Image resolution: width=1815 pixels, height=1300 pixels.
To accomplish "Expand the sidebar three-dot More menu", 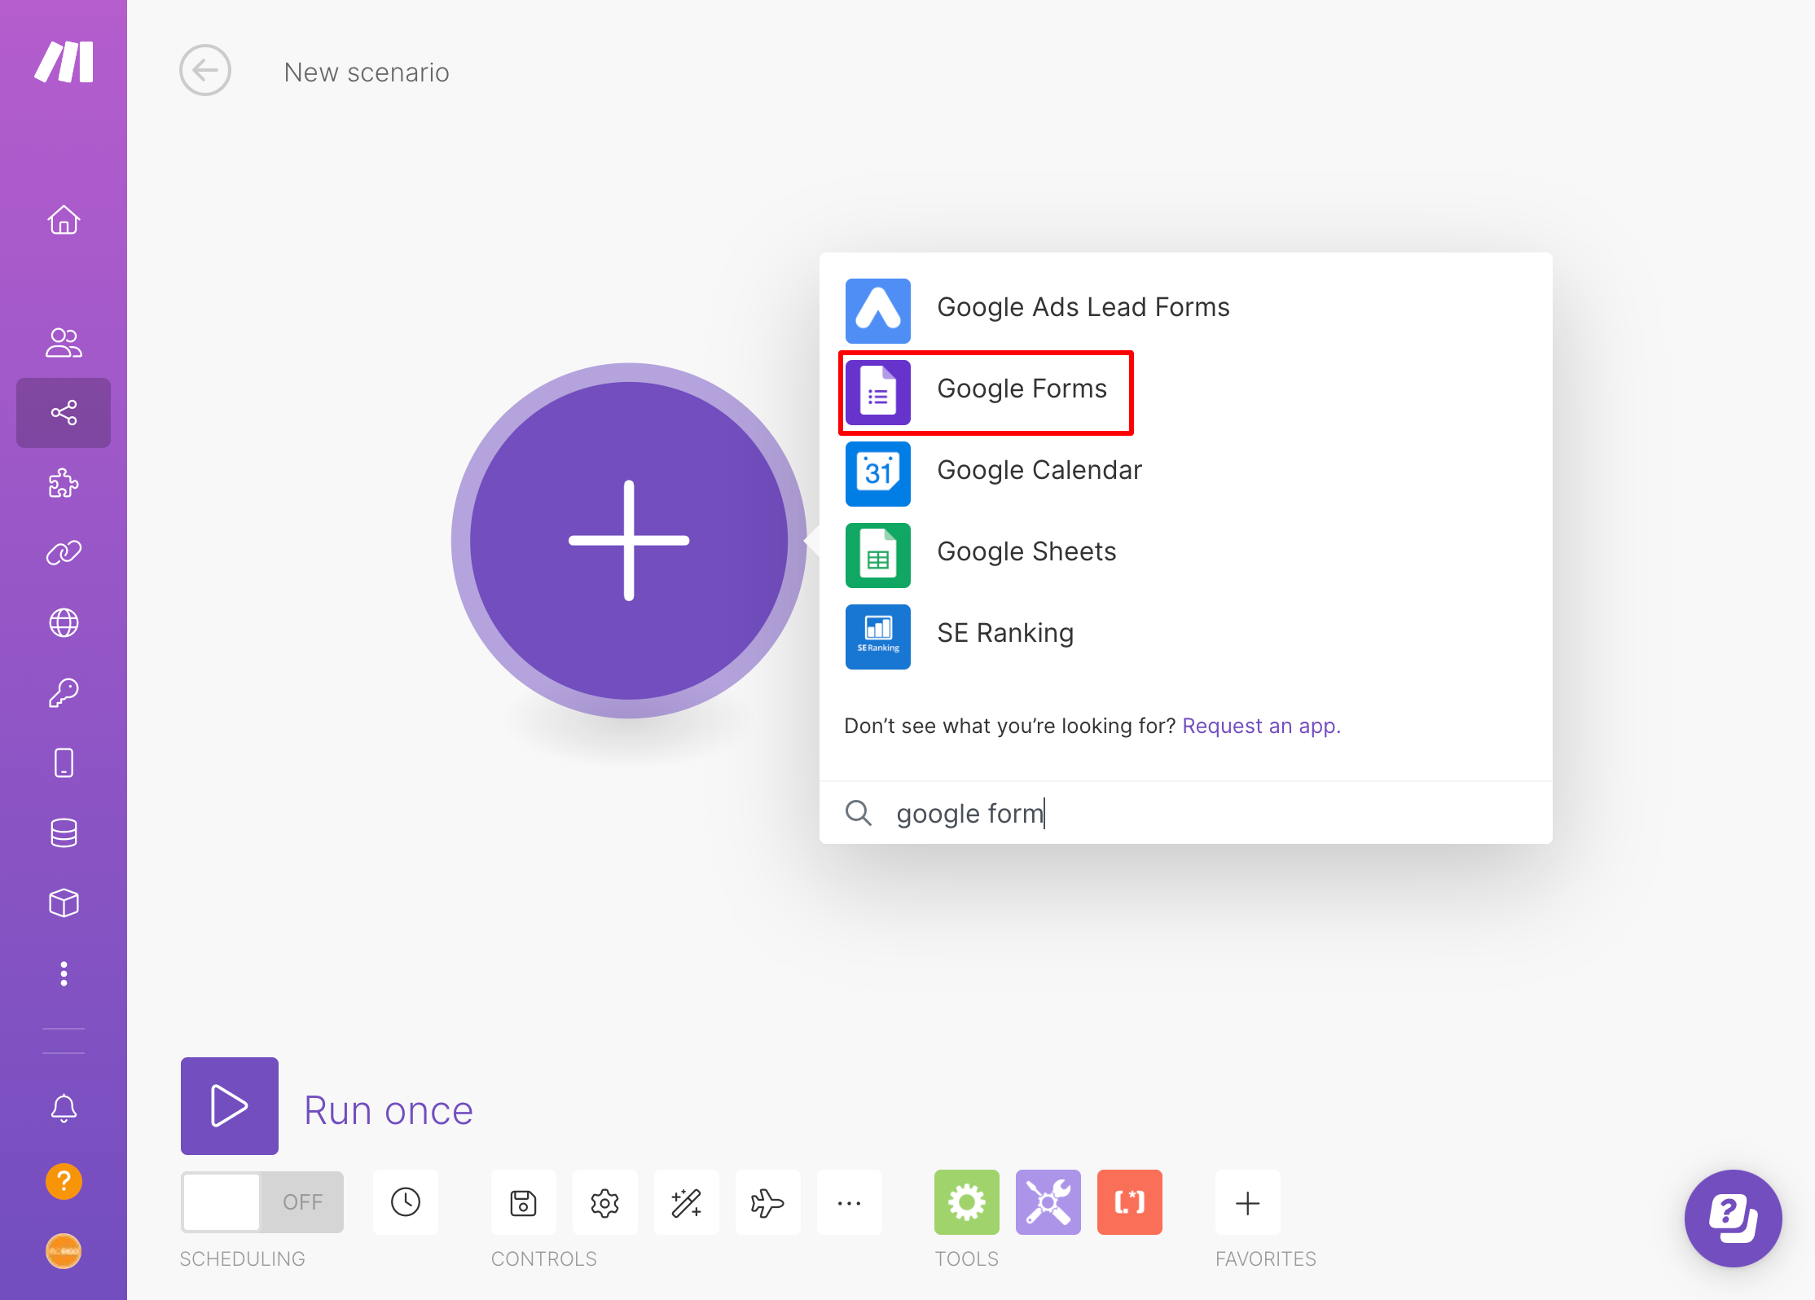I will pyautogui.click(x=64, y=973).
